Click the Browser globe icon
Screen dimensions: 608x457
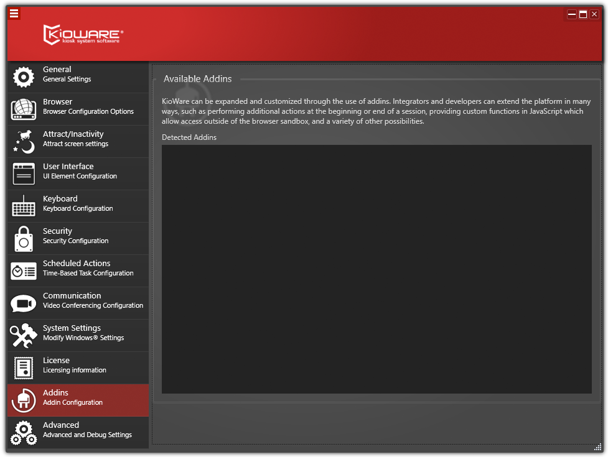point(24,109)
